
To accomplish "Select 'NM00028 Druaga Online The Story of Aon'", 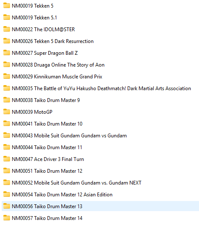I will click(x=58, y=65).
